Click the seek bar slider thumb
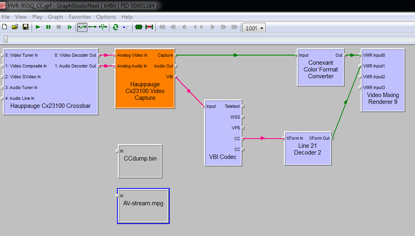This screenshot has width=415, height=236. 6,39
